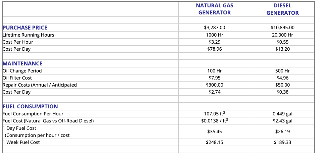
Task: Select the MAINTENANCE section heading
Action: [x=22, y=63]
